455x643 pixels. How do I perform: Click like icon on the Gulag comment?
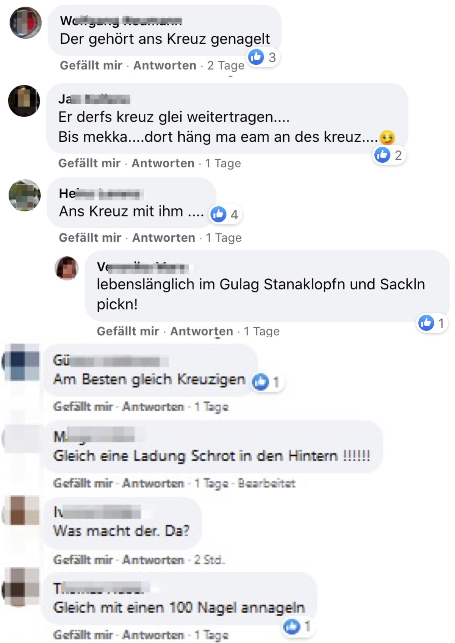(426, 323)
